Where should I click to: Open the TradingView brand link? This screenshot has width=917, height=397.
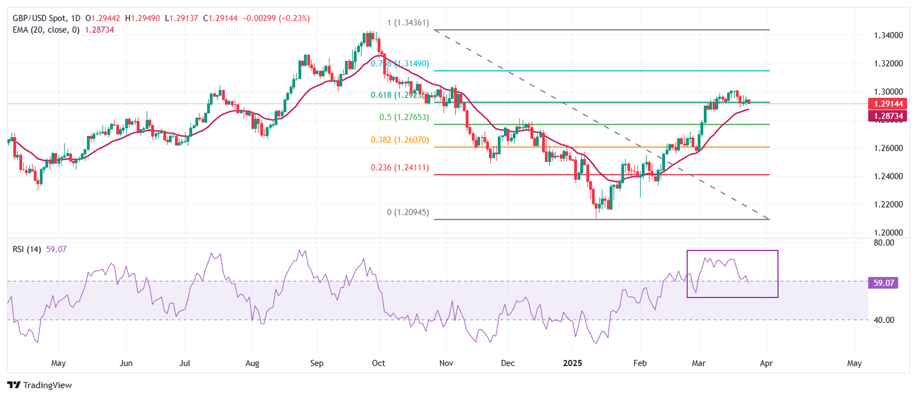(39, 385)
